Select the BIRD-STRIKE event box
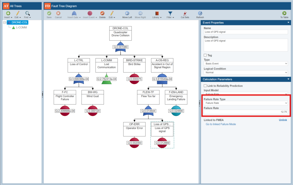 click(134, 65)
